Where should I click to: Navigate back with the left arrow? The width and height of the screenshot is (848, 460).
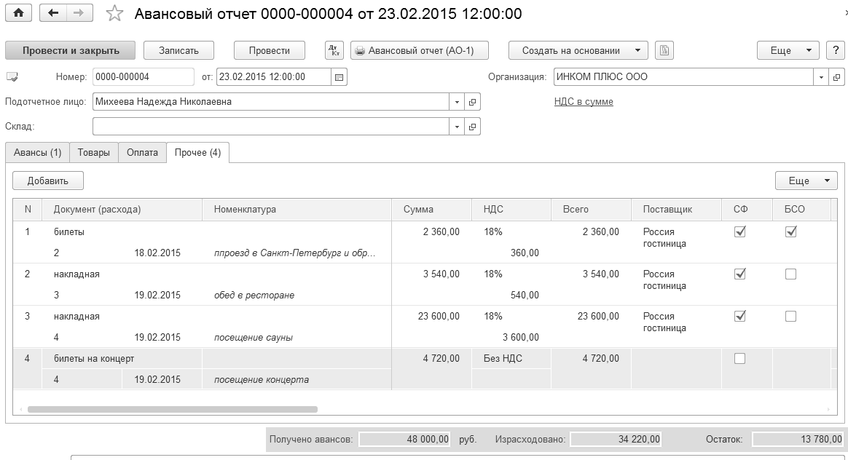[x=53, y=13]
